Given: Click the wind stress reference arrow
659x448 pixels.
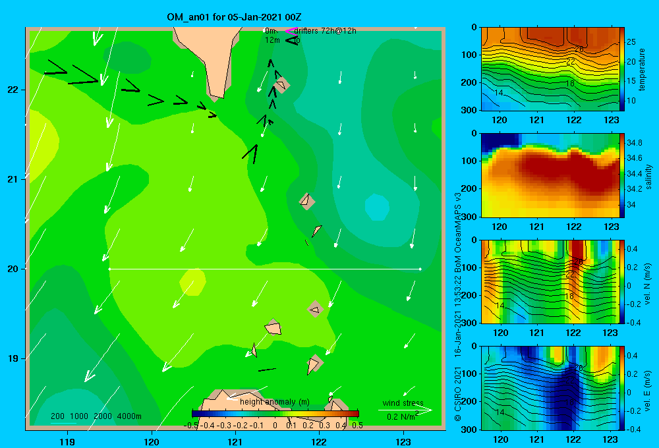Looking at the screenshot, I should [405, 410].
